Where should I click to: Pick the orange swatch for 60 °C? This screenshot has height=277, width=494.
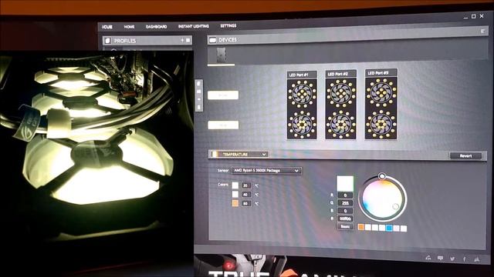[x=235, y=203]
